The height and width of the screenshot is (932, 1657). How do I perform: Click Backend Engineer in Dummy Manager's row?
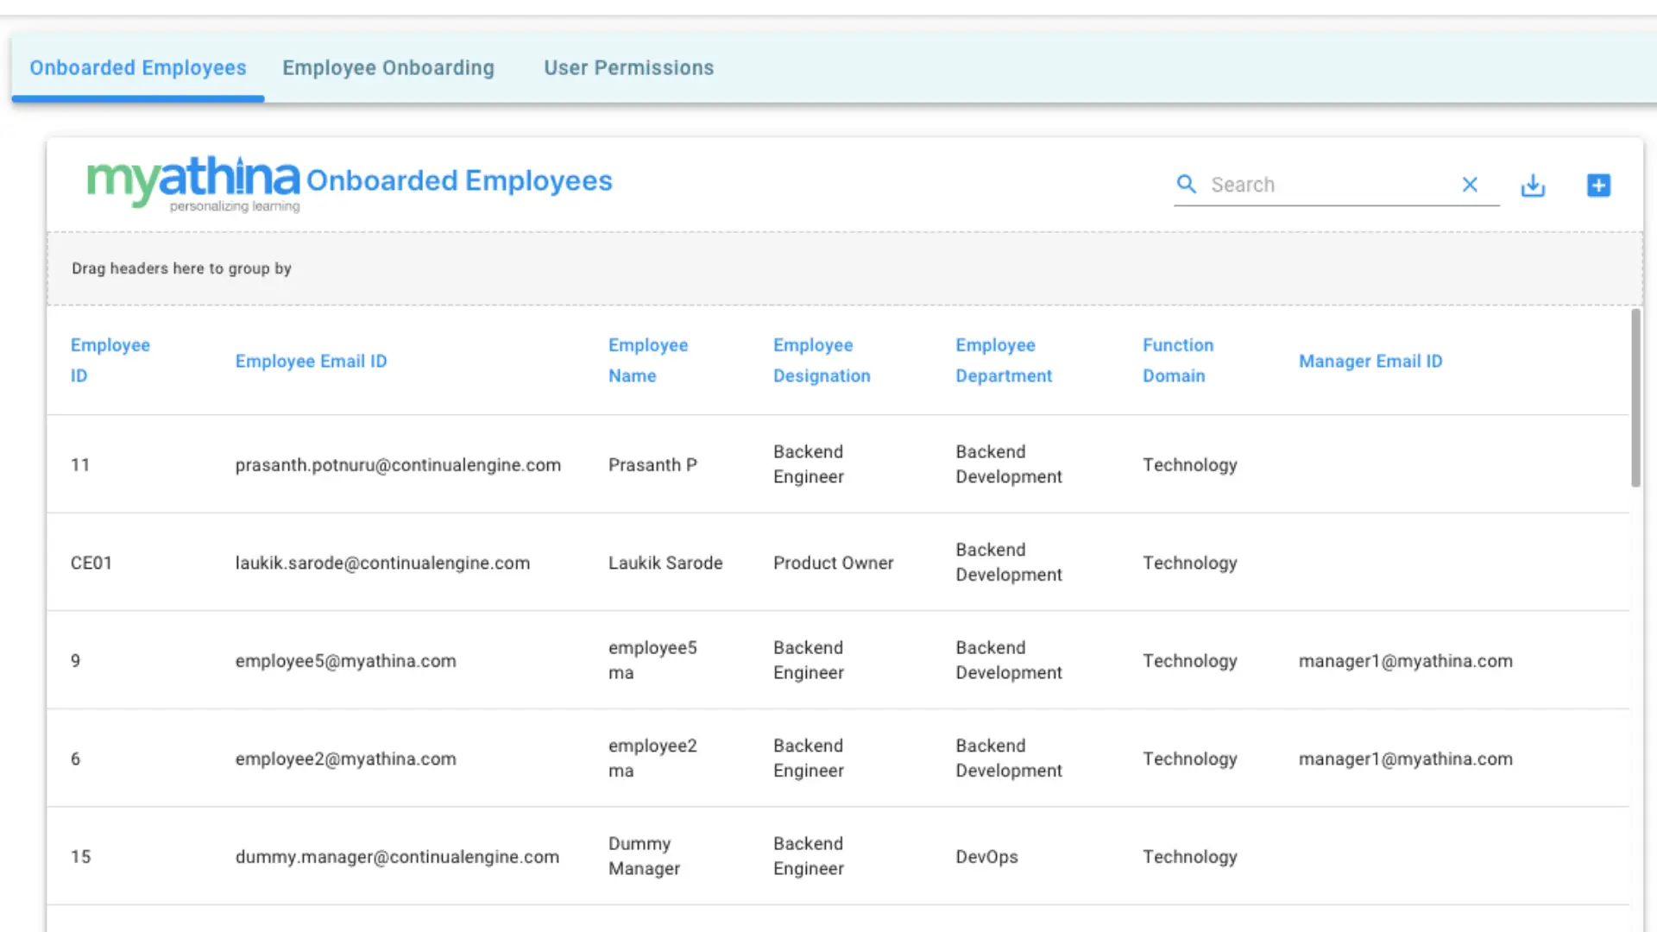[809, 856]
